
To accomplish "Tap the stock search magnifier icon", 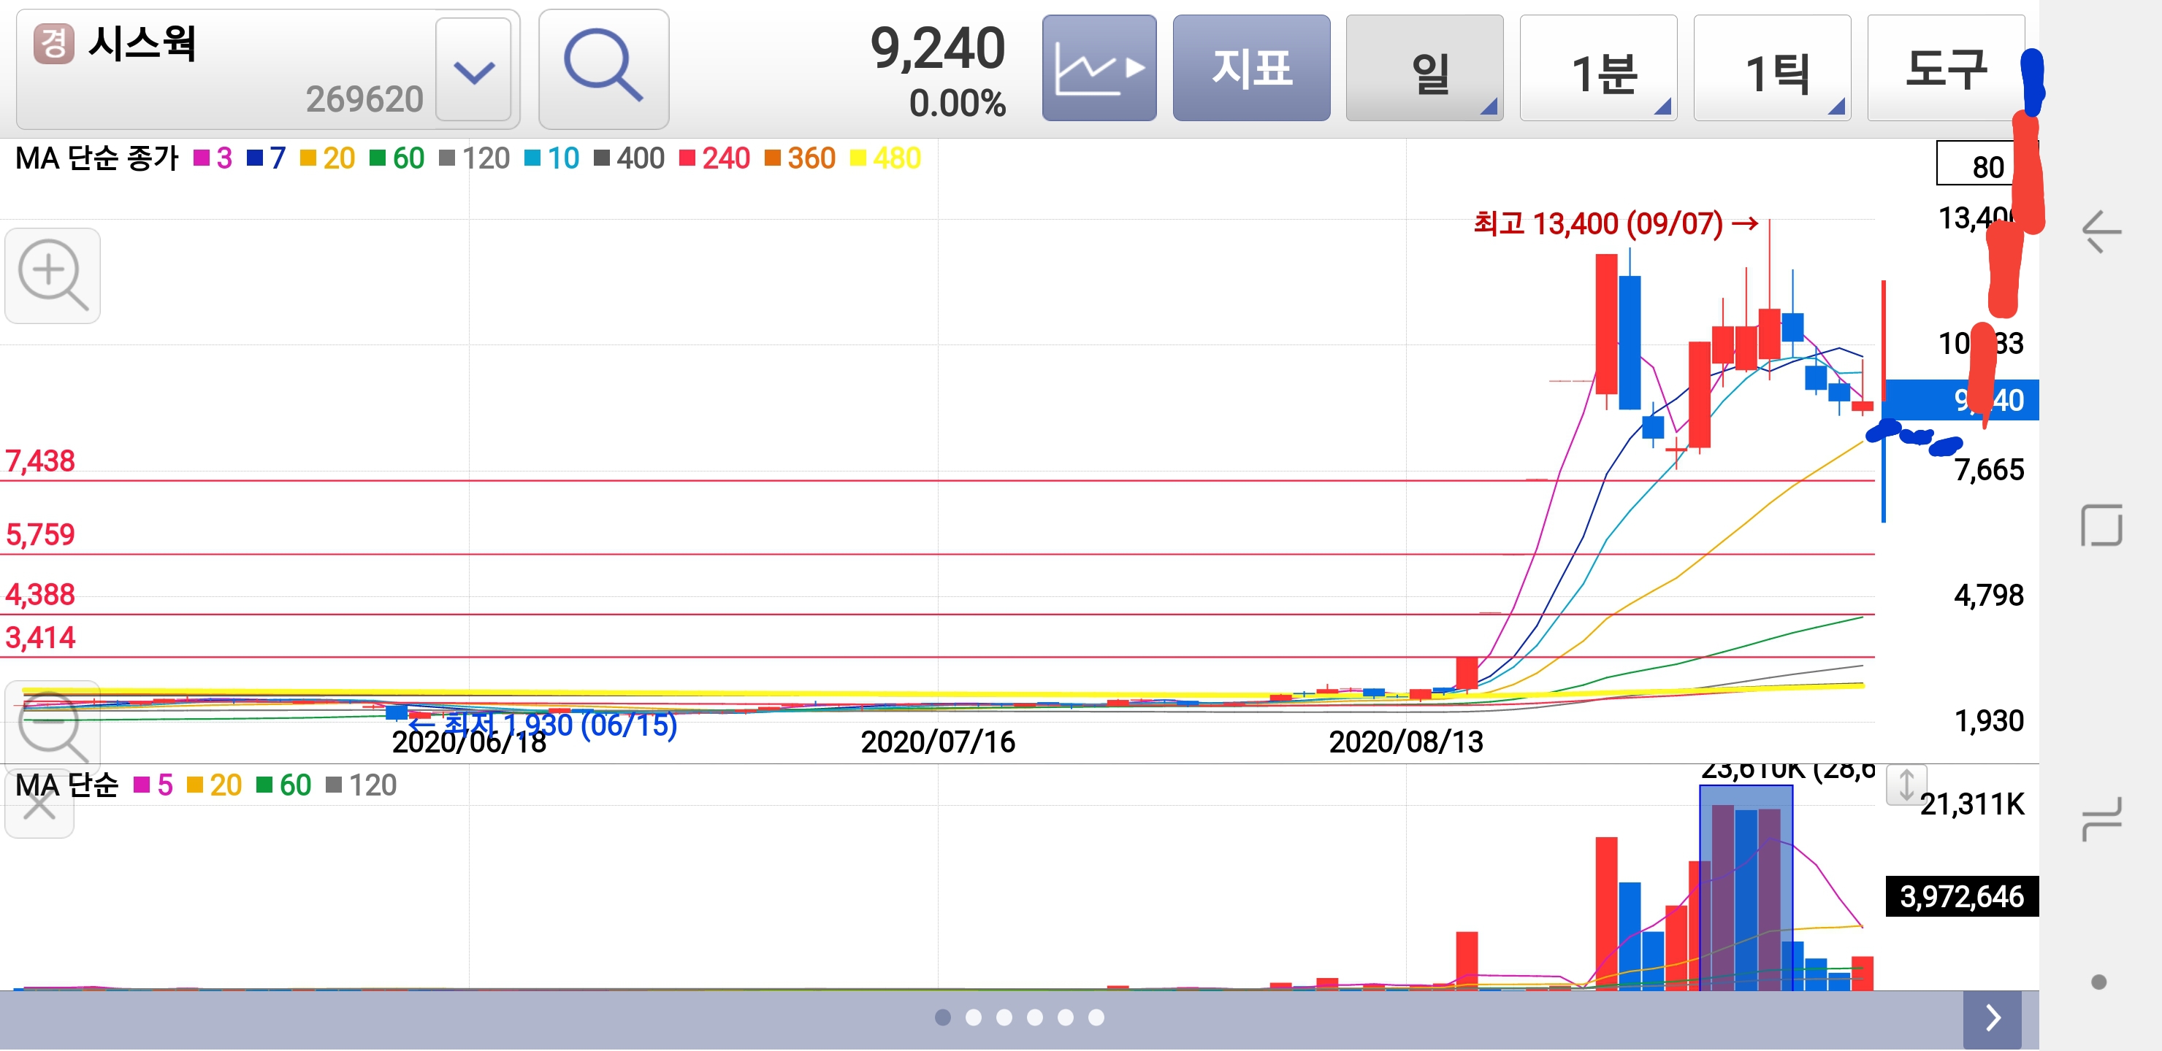I will pos(603,67).
